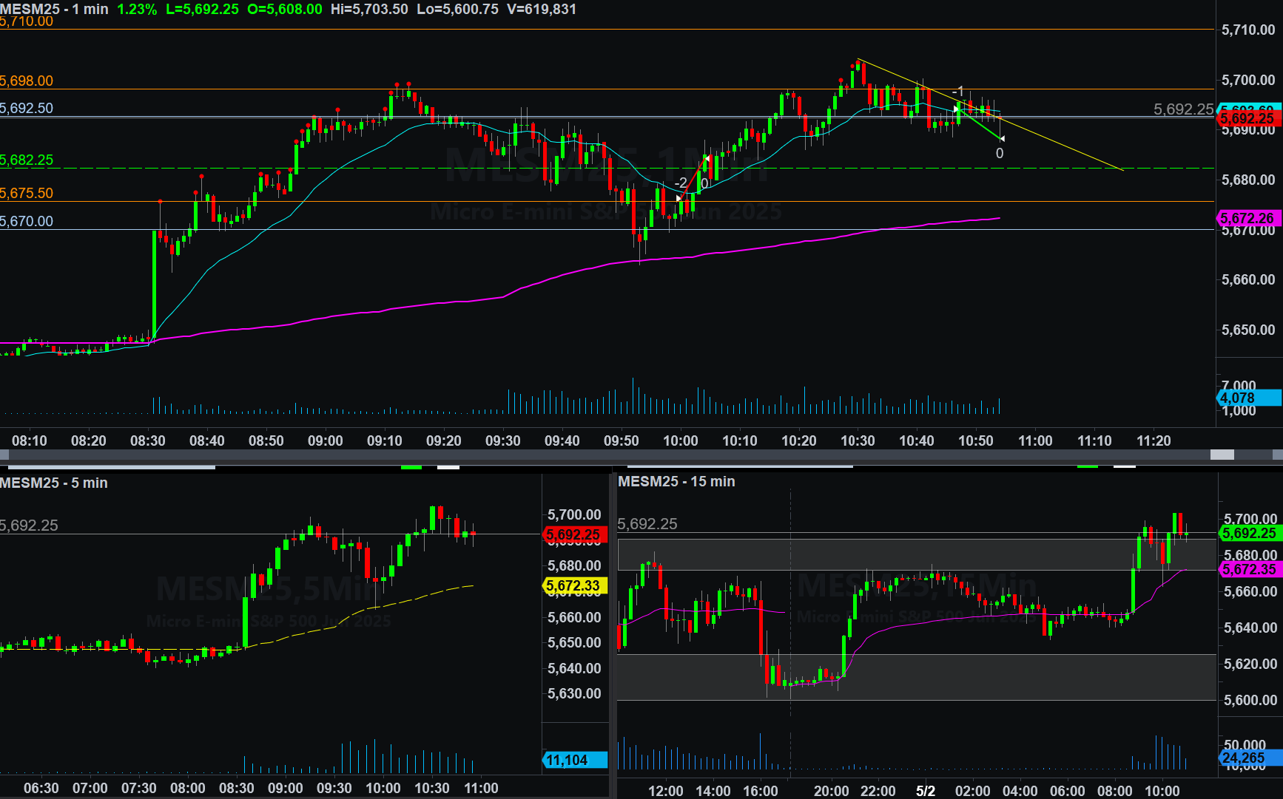Screen dimensions: 1283x799
Task: Click the blue 11,104 volume tag
Action: [574, 760]
